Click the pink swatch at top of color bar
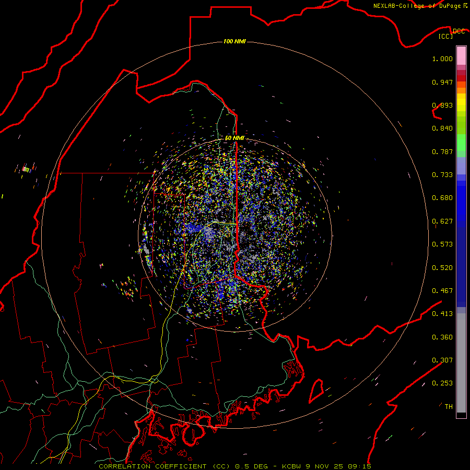 point(461,56)
